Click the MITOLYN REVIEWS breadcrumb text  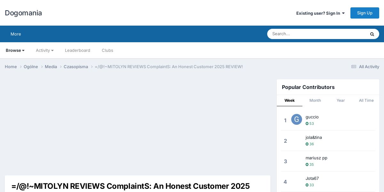169,67
